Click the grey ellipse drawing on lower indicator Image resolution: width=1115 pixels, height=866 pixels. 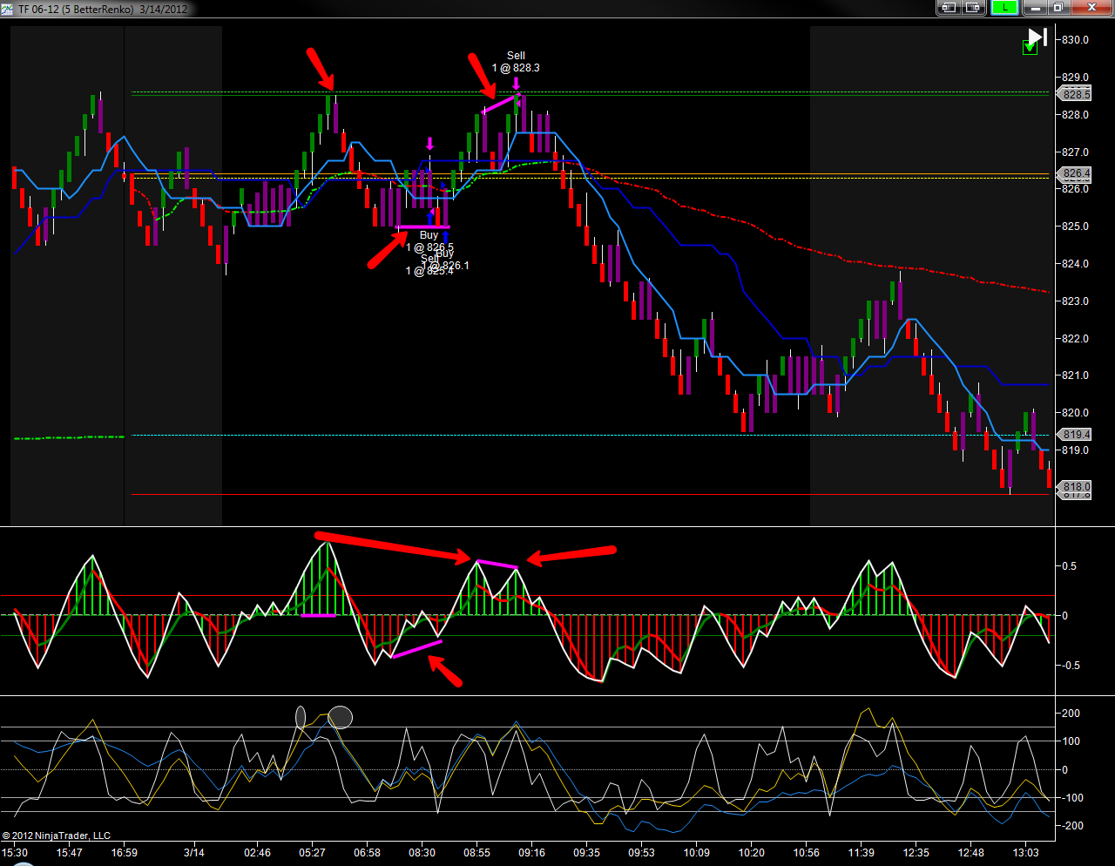pyautogui.click(x=340, y=717)
